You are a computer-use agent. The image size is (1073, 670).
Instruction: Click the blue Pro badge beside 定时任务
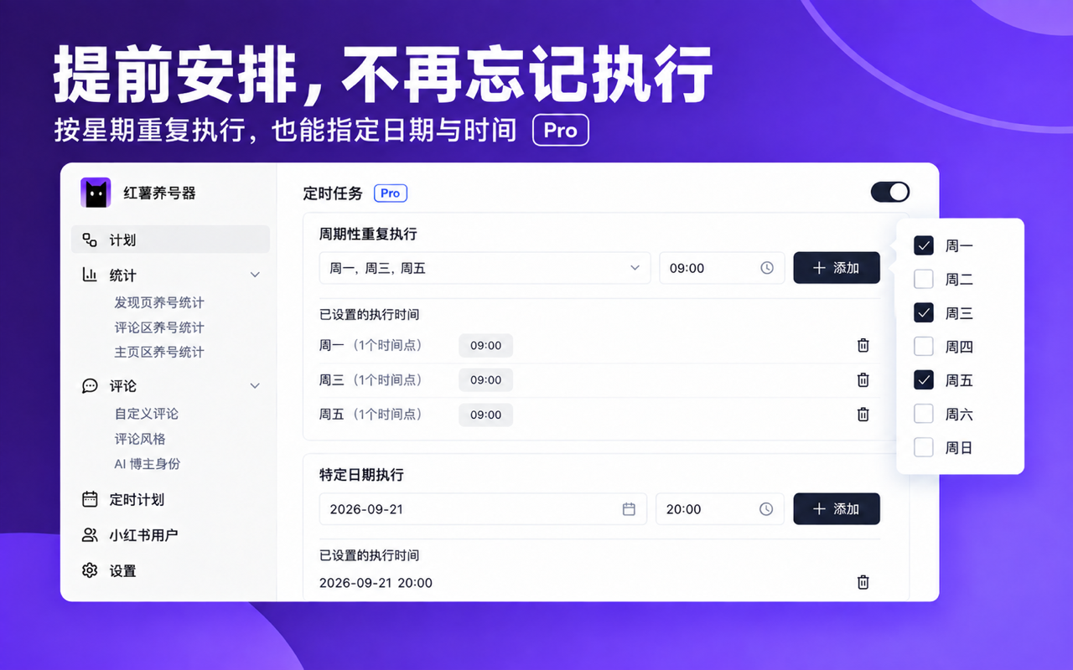tap(391, 193)
